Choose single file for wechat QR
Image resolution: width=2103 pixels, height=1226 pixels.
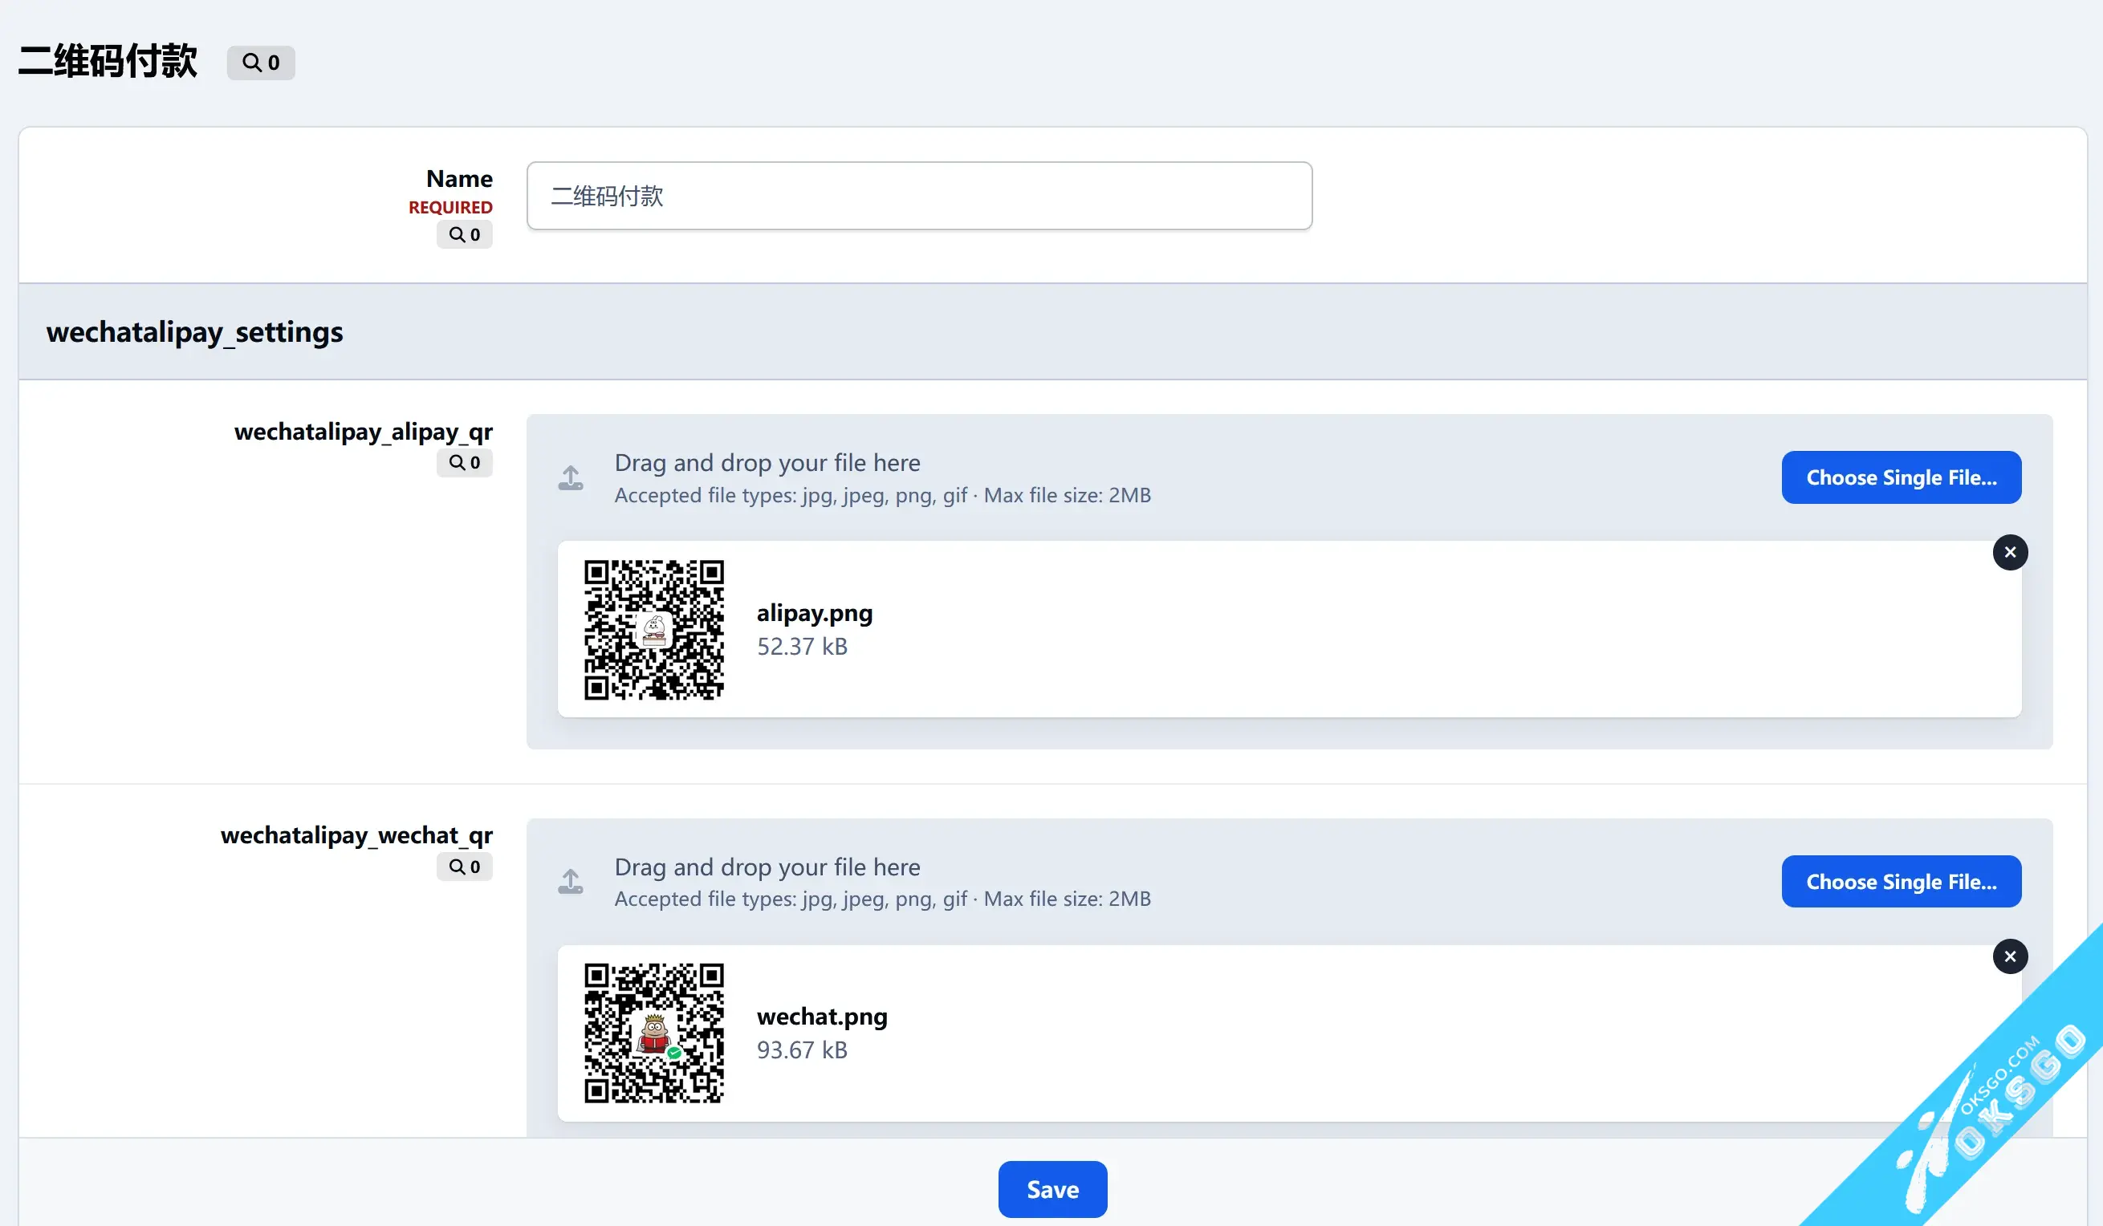[1901, 882]
